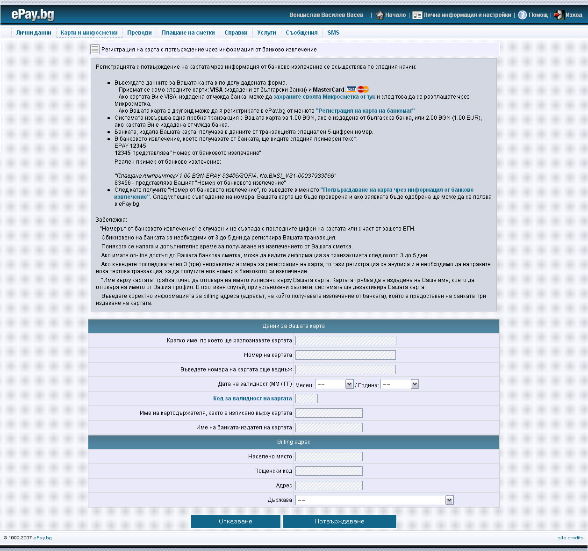Open the SMS menu

333,33
